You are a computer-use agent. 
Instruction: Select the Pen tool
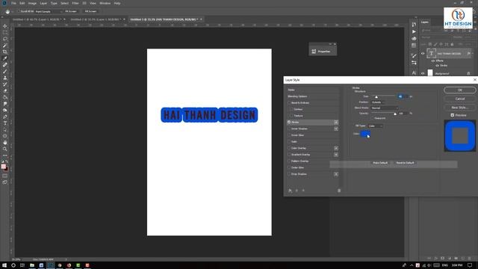pyautogui.click(x=5, y=117)
